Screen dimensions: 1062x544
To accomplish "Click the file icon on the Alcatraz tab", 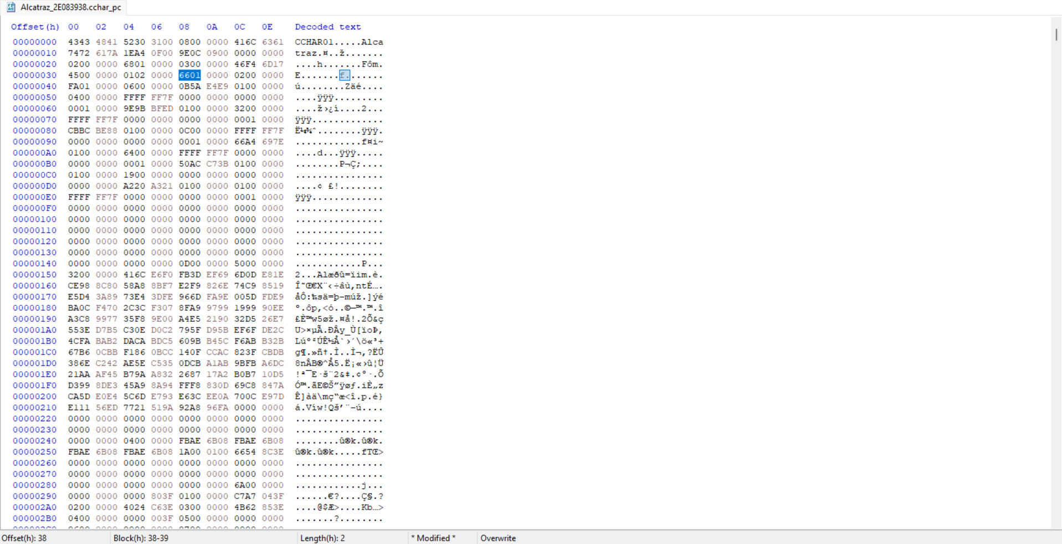I will (11, 7).
